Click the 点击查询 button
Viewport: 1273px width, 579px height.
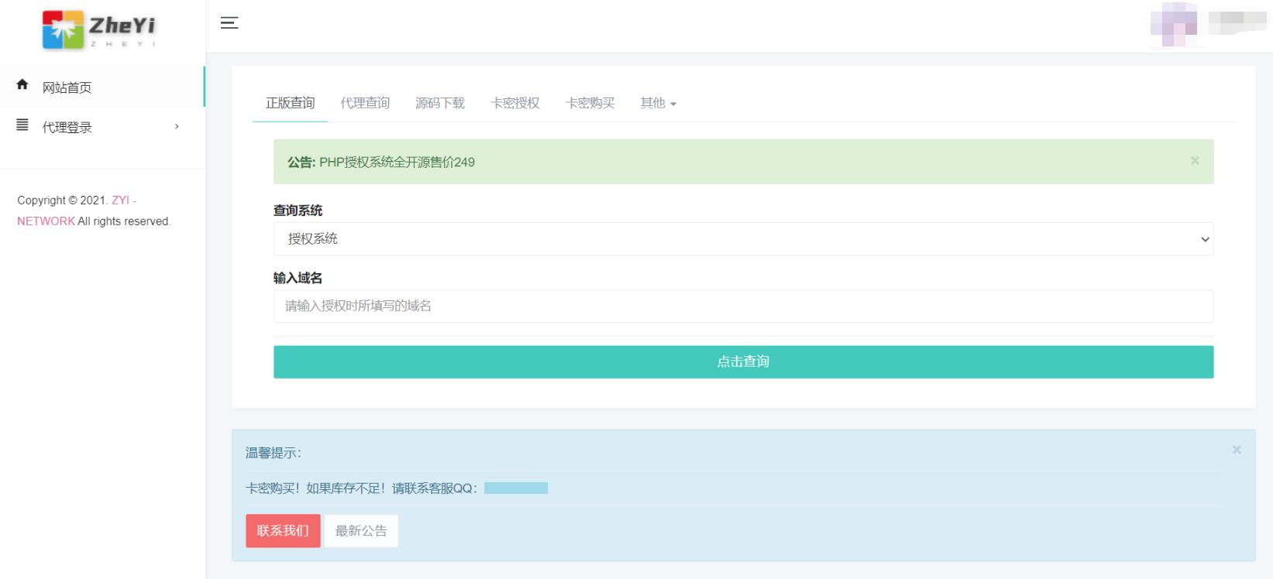743,362
